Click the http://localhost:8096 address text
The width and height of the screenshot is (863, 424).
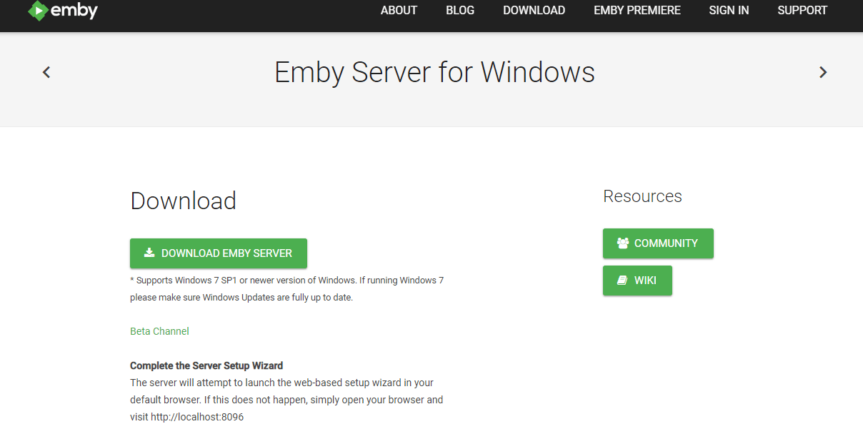[x=197, y=417]
